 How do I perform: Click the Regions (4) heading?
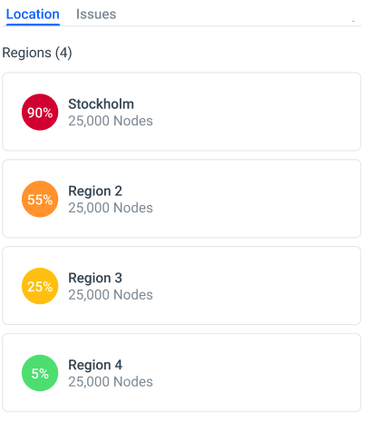[x=37, y=53]
